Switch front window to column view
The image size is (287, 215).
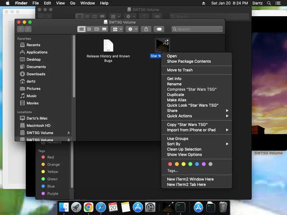click(x=97, y=29)
